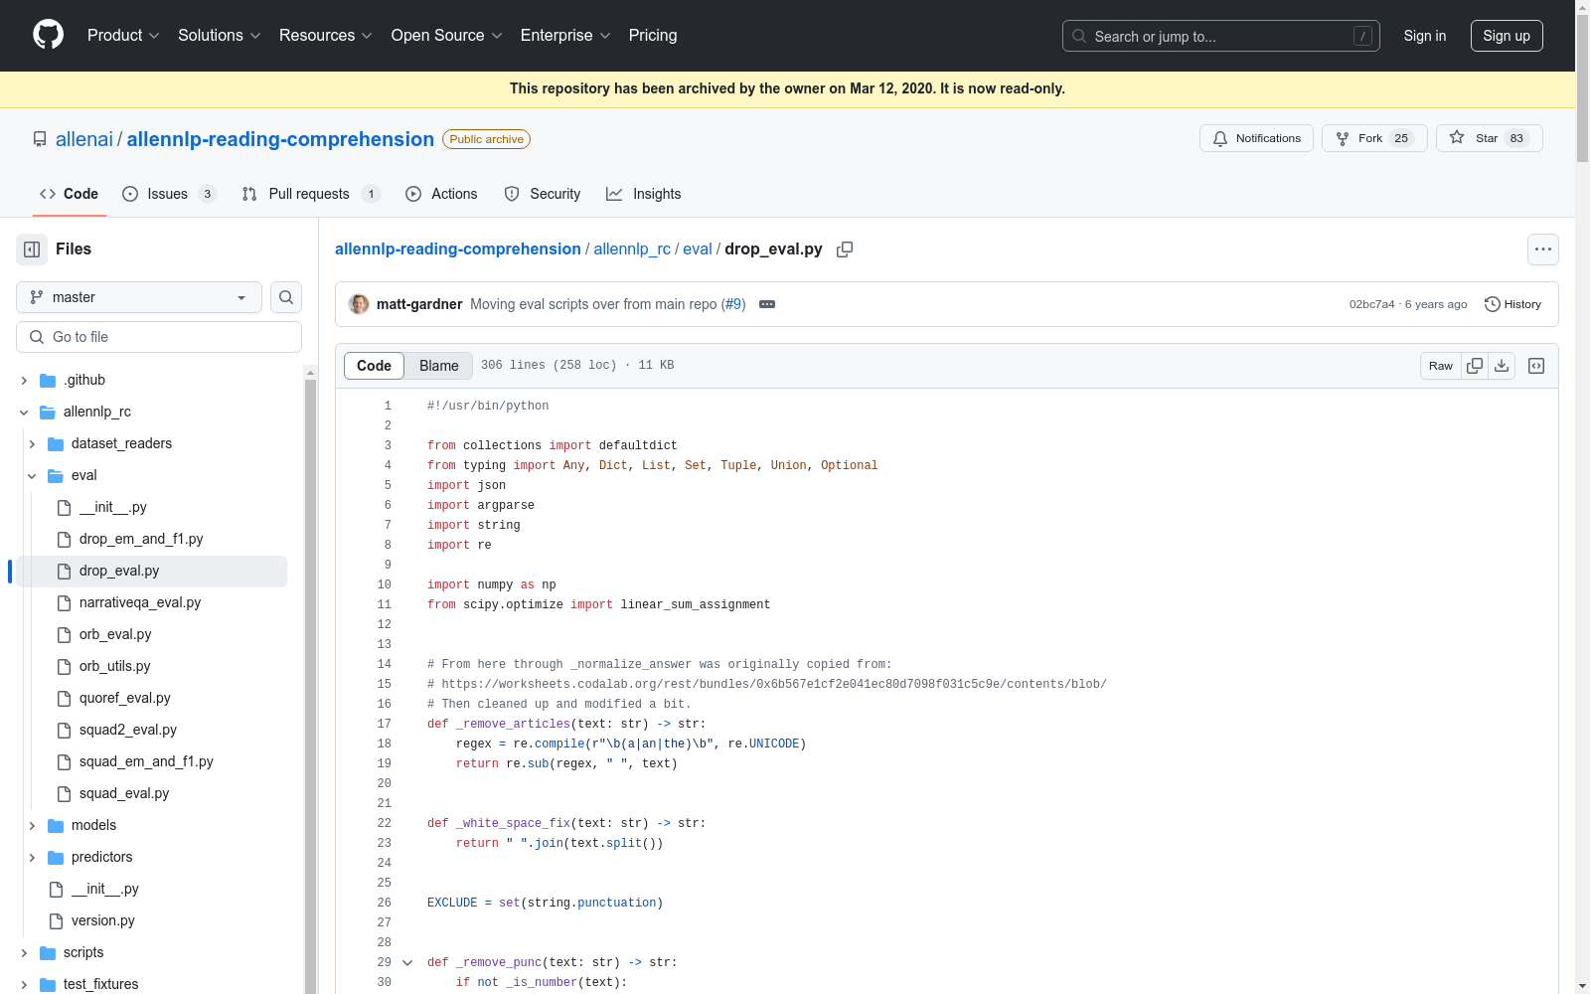Viewport: 1590px width, 994px height.
Task: Expand the models folder
Action: point(32,826)
